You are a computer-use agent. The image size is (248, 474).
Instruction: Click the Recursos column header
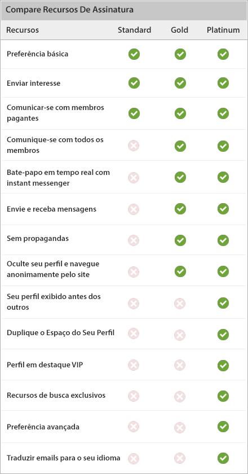(x=23, y=30)
